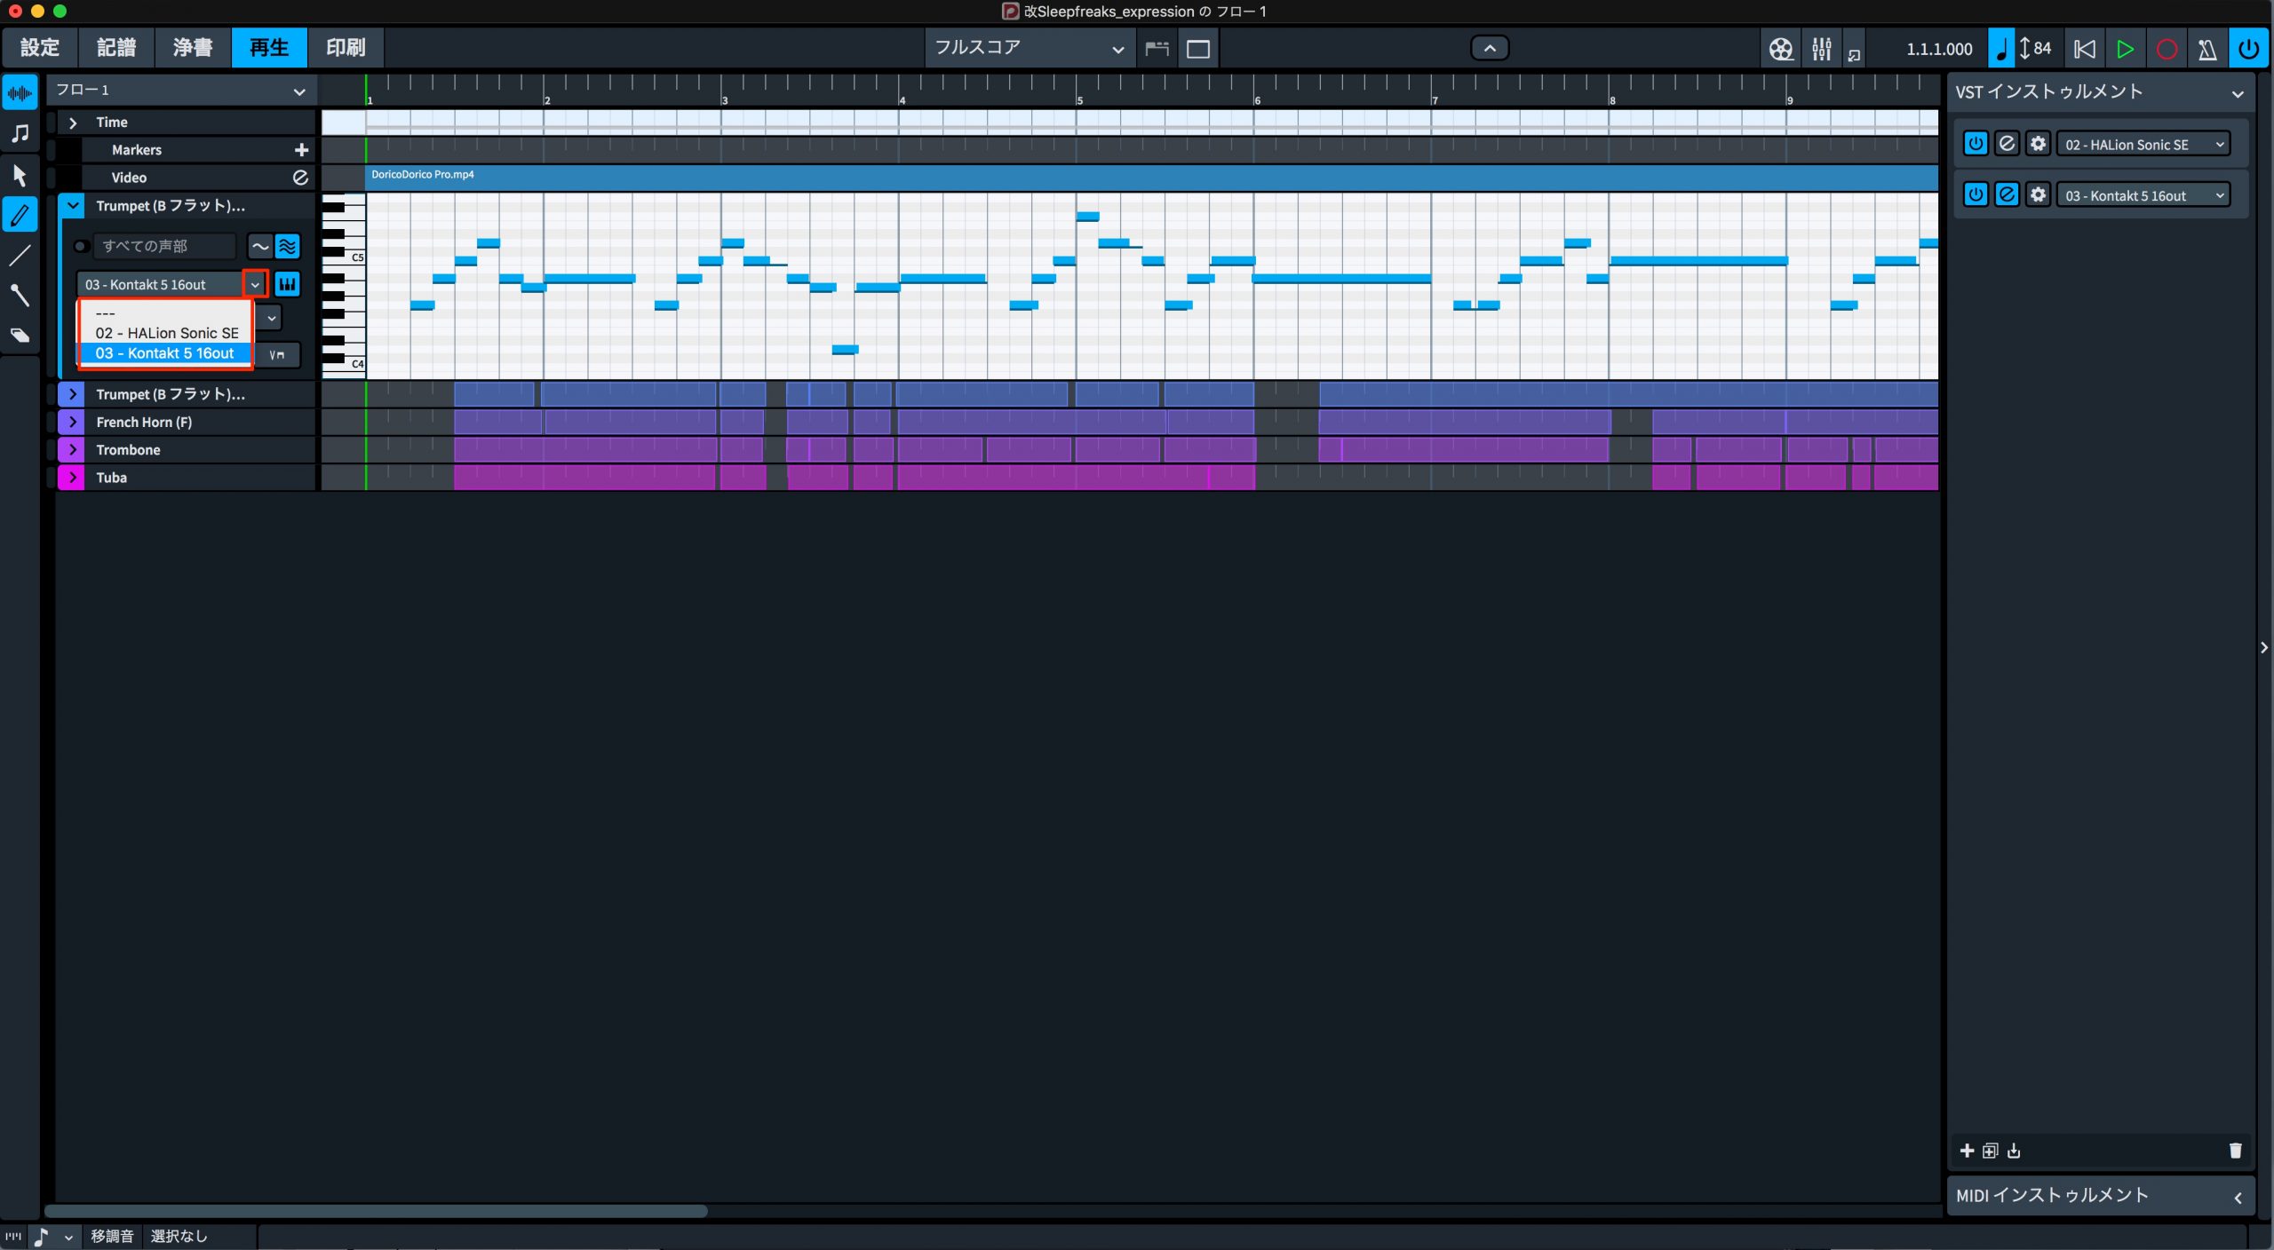
Task: Expand the MIDI インストゥルメント panel
Action: [2238, 1197]
